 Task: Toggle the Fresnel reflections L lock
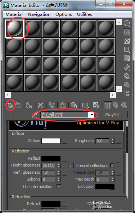point(118,165)
